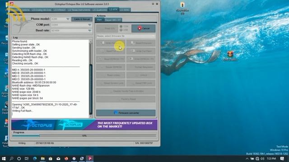
Task: Click the Write EEPROM / FS button
Action: click(141, 59)
